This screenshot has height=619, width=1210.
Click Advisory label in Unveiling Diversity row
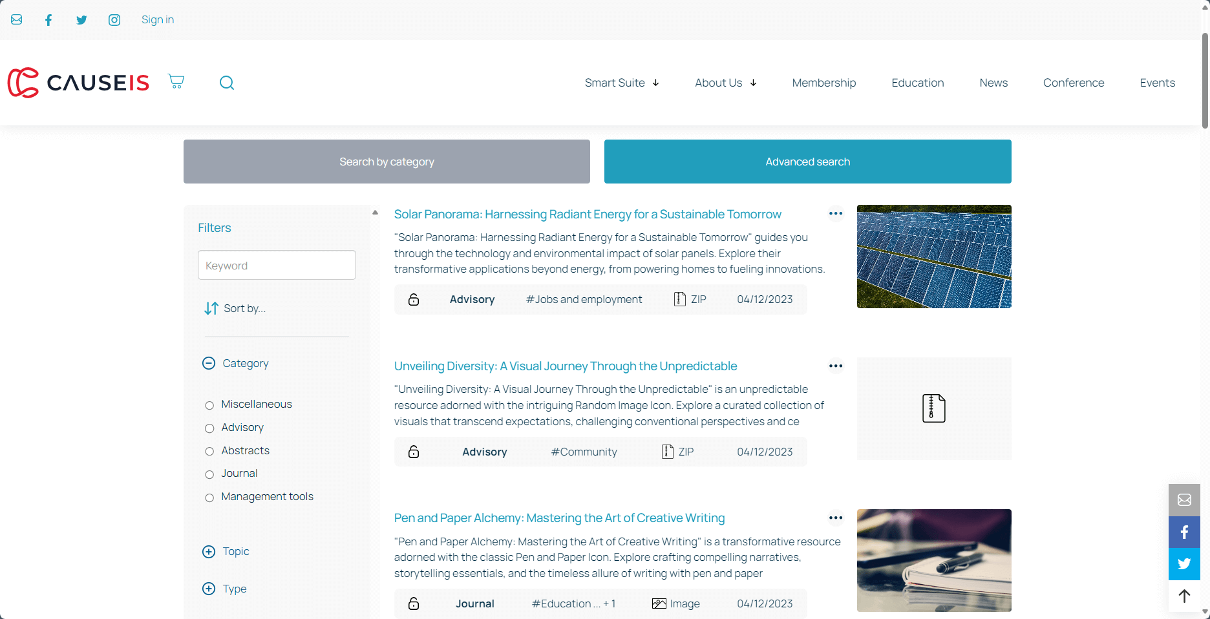pyautogui.click(x=484, y=452)
